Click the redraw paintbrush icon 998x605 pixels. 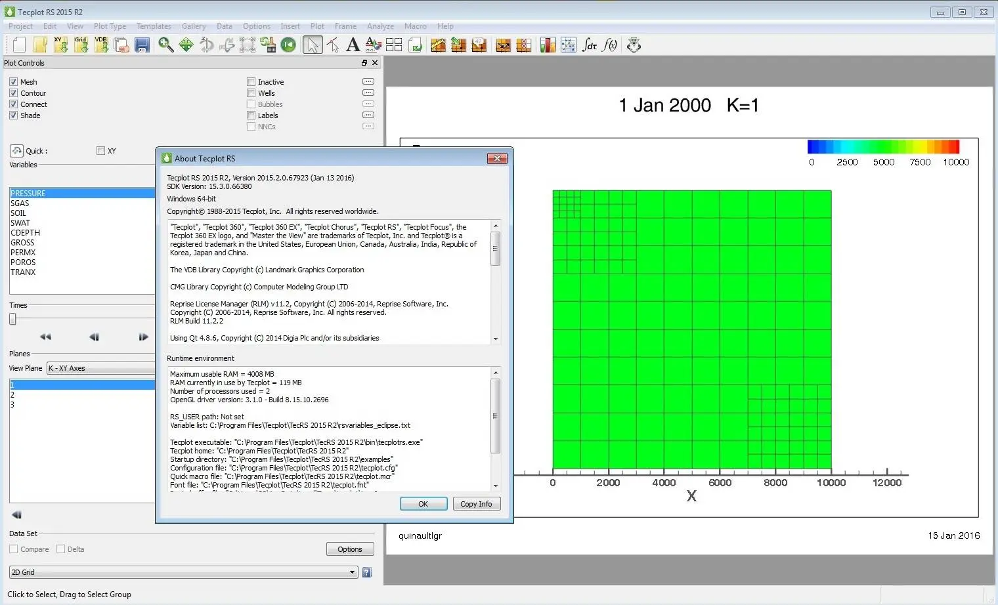pyautogui.click(x=268, y=45)
